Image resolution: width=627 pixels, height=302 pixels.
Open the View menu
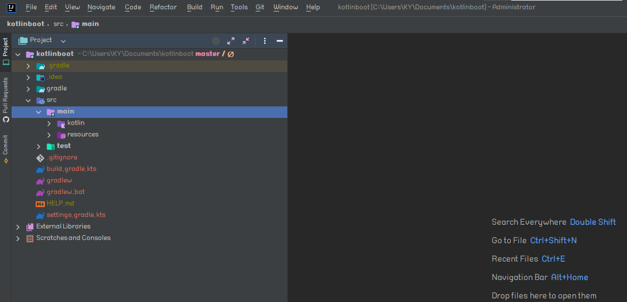pos(73,7)
